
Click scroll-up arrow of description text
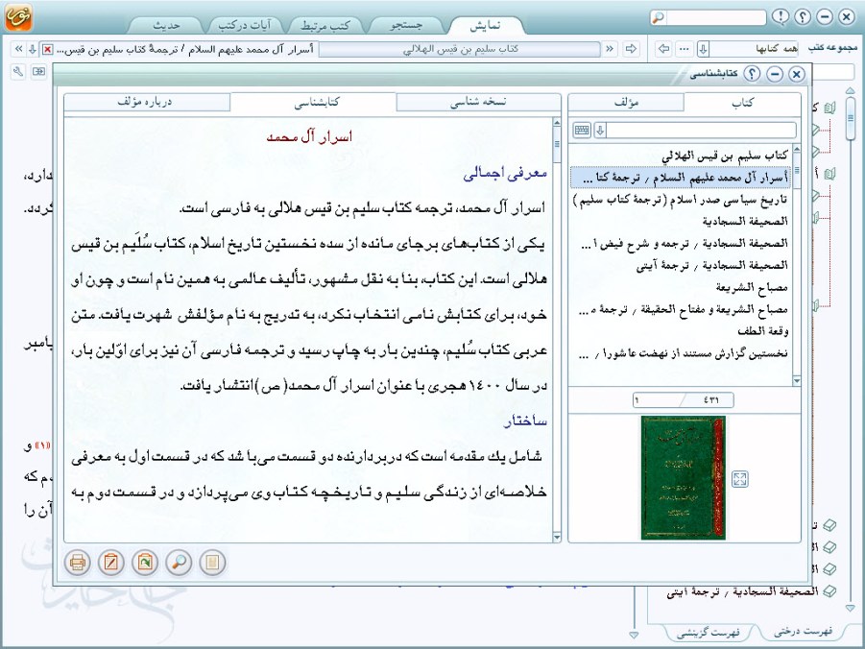coord(556,123)
